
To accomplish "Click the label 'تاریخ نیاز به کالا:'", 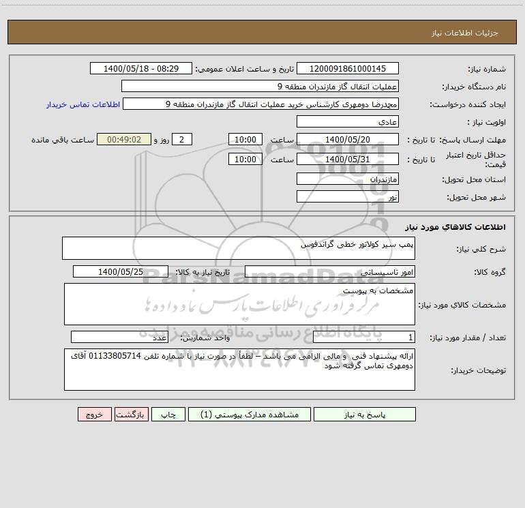I will 202,272.
